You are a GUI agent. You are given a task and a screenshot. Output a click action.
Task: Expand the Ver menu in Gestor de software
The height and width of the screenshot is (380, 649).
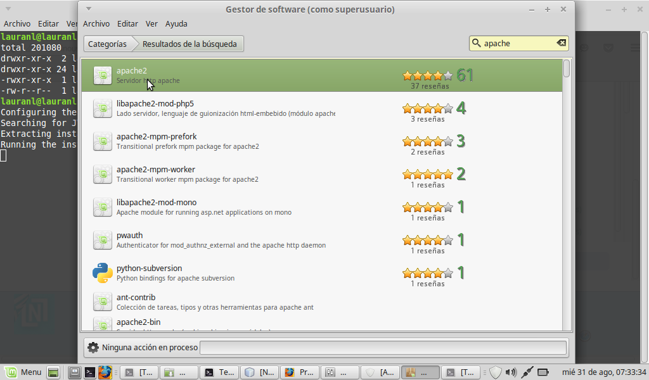[151, 23]
